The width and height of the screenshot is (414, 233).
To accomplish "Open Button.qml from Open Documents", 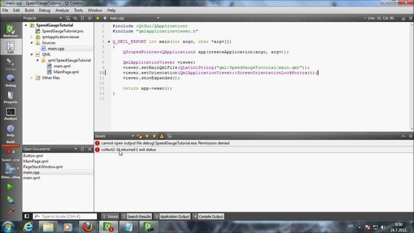I will click(x=33, y=155).
